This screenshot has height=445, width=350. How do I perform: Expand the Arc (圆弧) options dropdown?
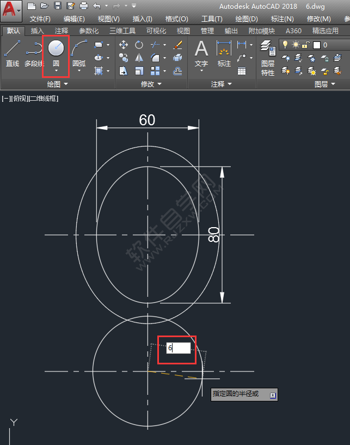[x=79, y=71]
